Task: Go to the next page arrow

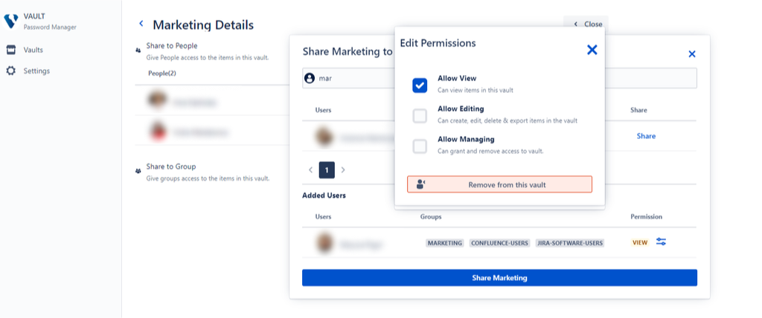Action: 343,170
